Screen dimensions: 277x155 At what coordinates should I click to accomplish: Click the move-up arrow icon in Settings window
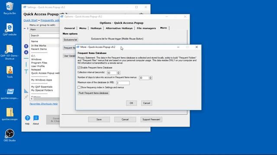(26, 46)
